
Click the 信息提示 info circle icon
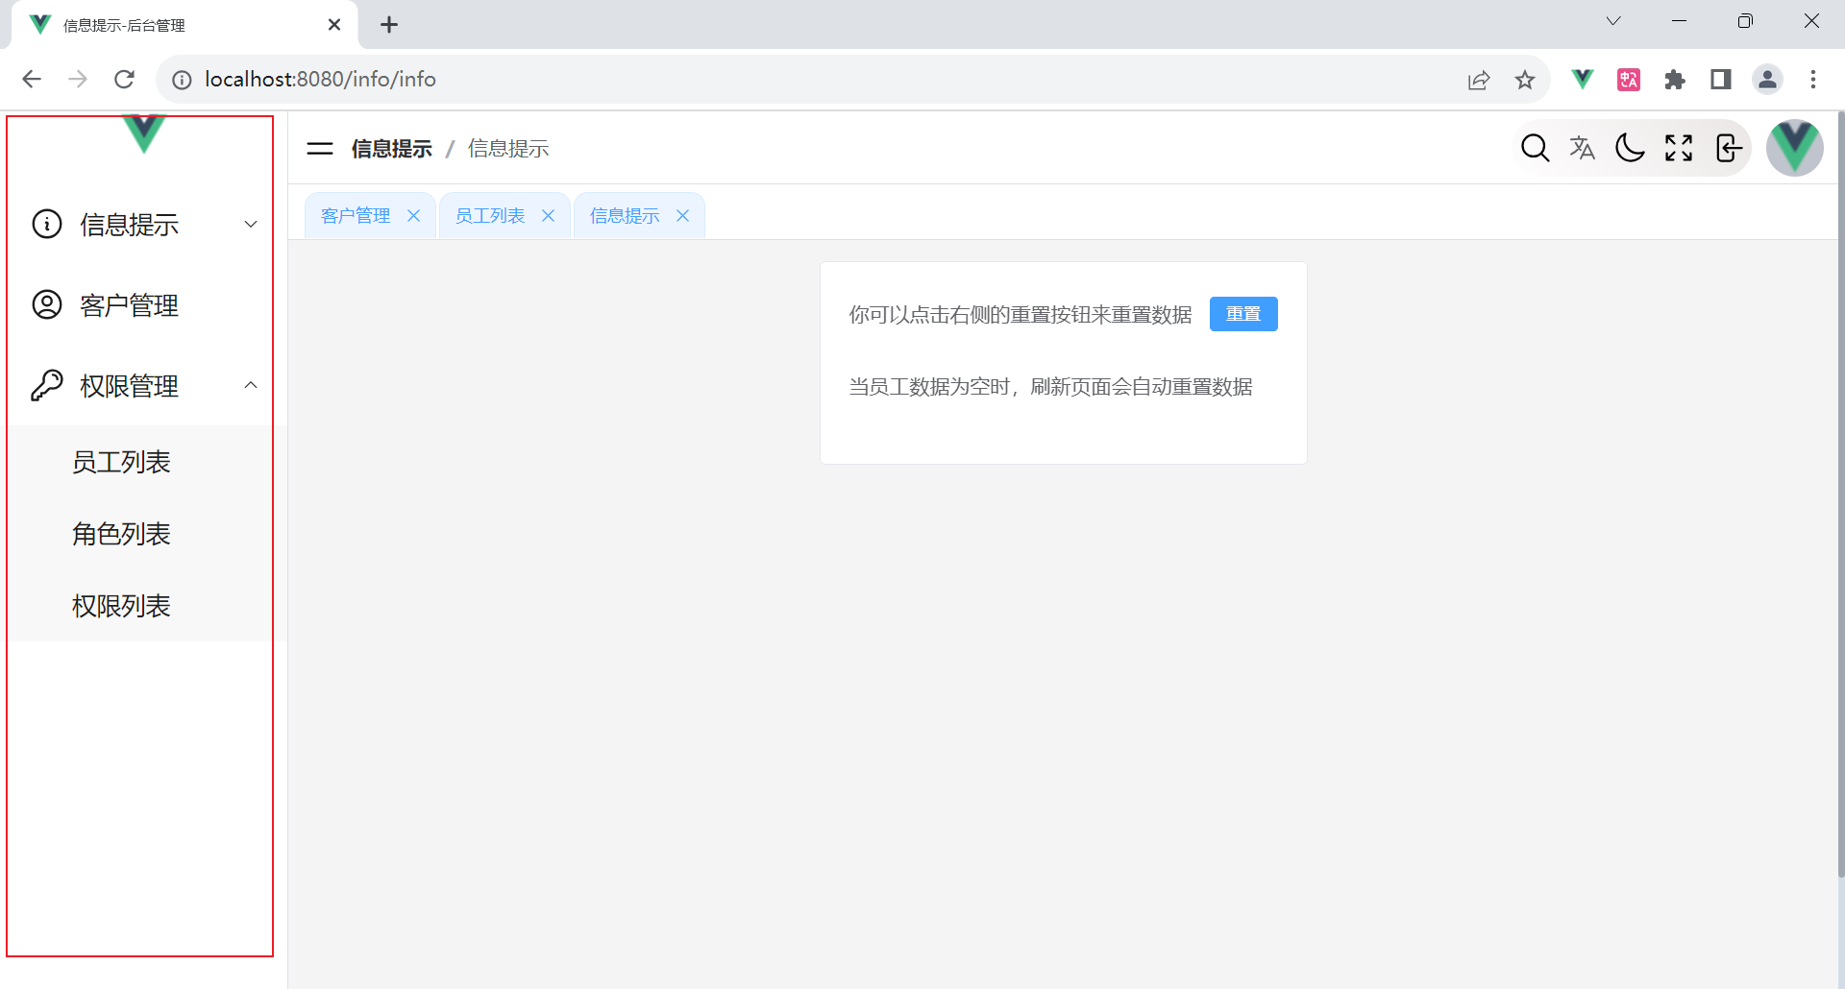pyautogui.click(x=47, y=224)
